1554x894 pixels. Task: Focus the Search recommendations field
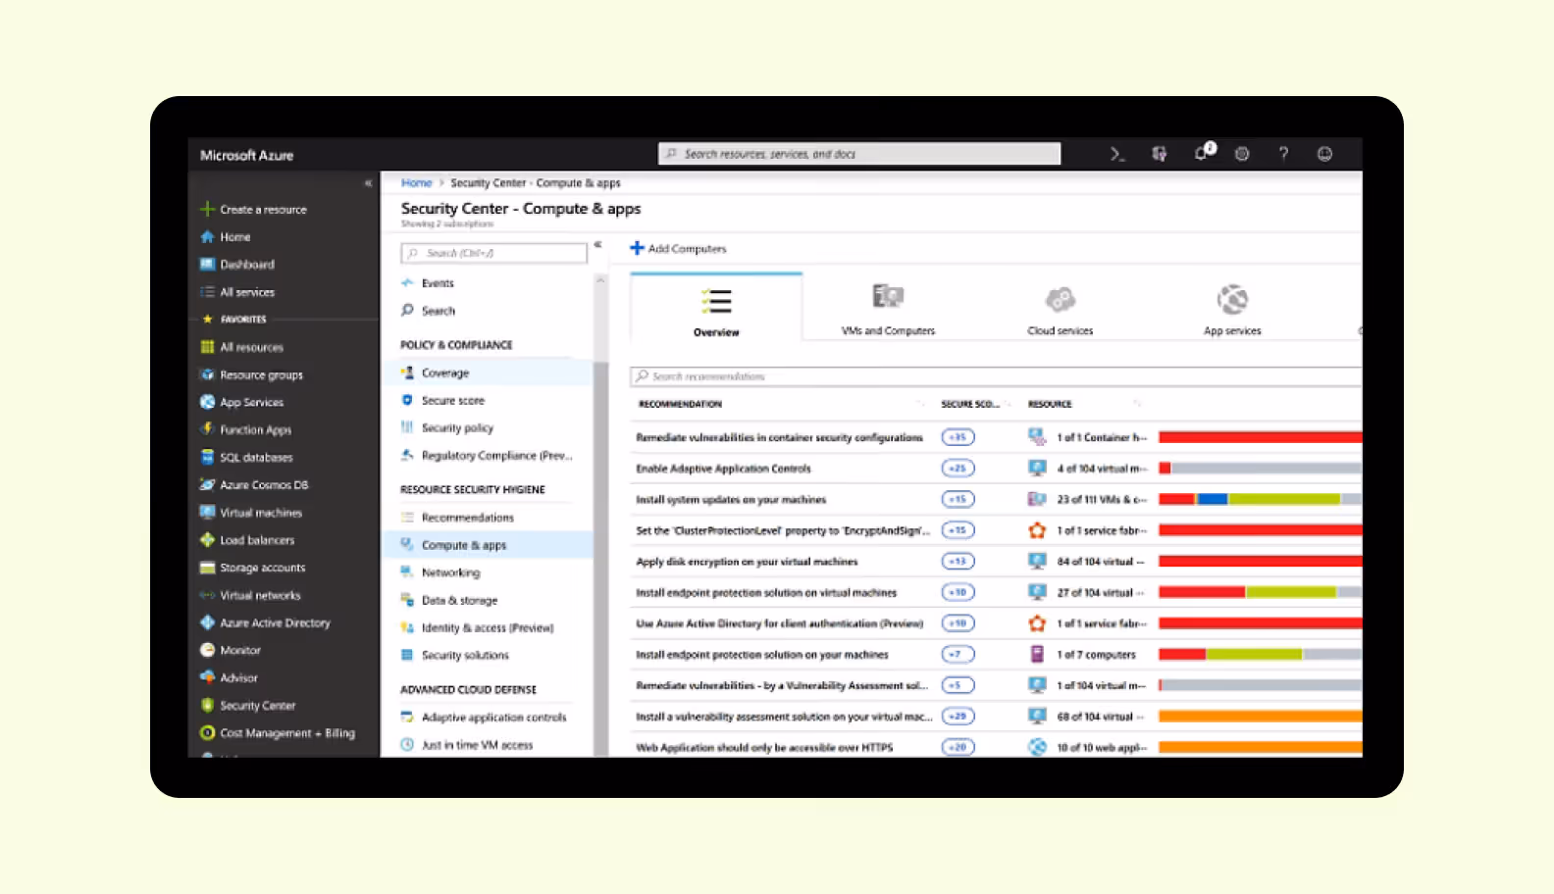996,376
